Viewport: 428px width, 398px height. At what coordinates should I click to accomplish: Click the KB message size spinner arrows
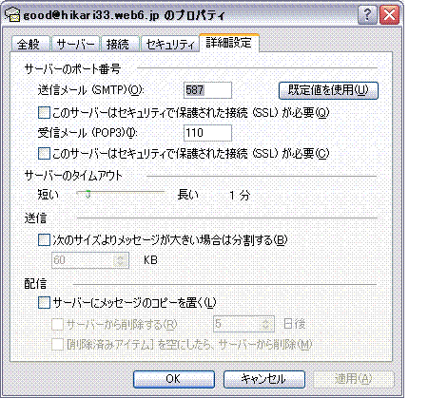point(120,260)
